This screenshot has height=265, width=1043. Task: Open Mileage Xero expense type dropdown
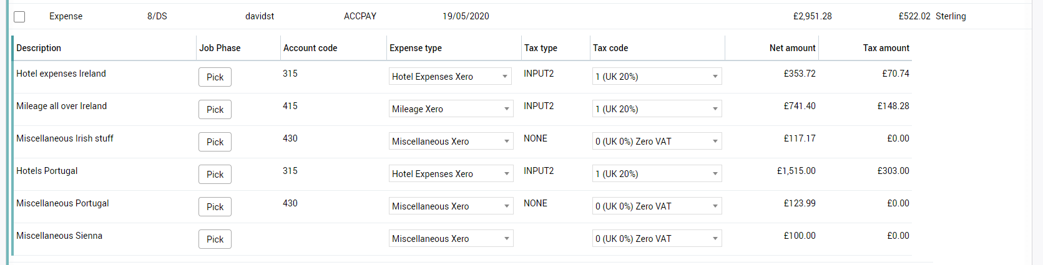(x=451, y=109)
